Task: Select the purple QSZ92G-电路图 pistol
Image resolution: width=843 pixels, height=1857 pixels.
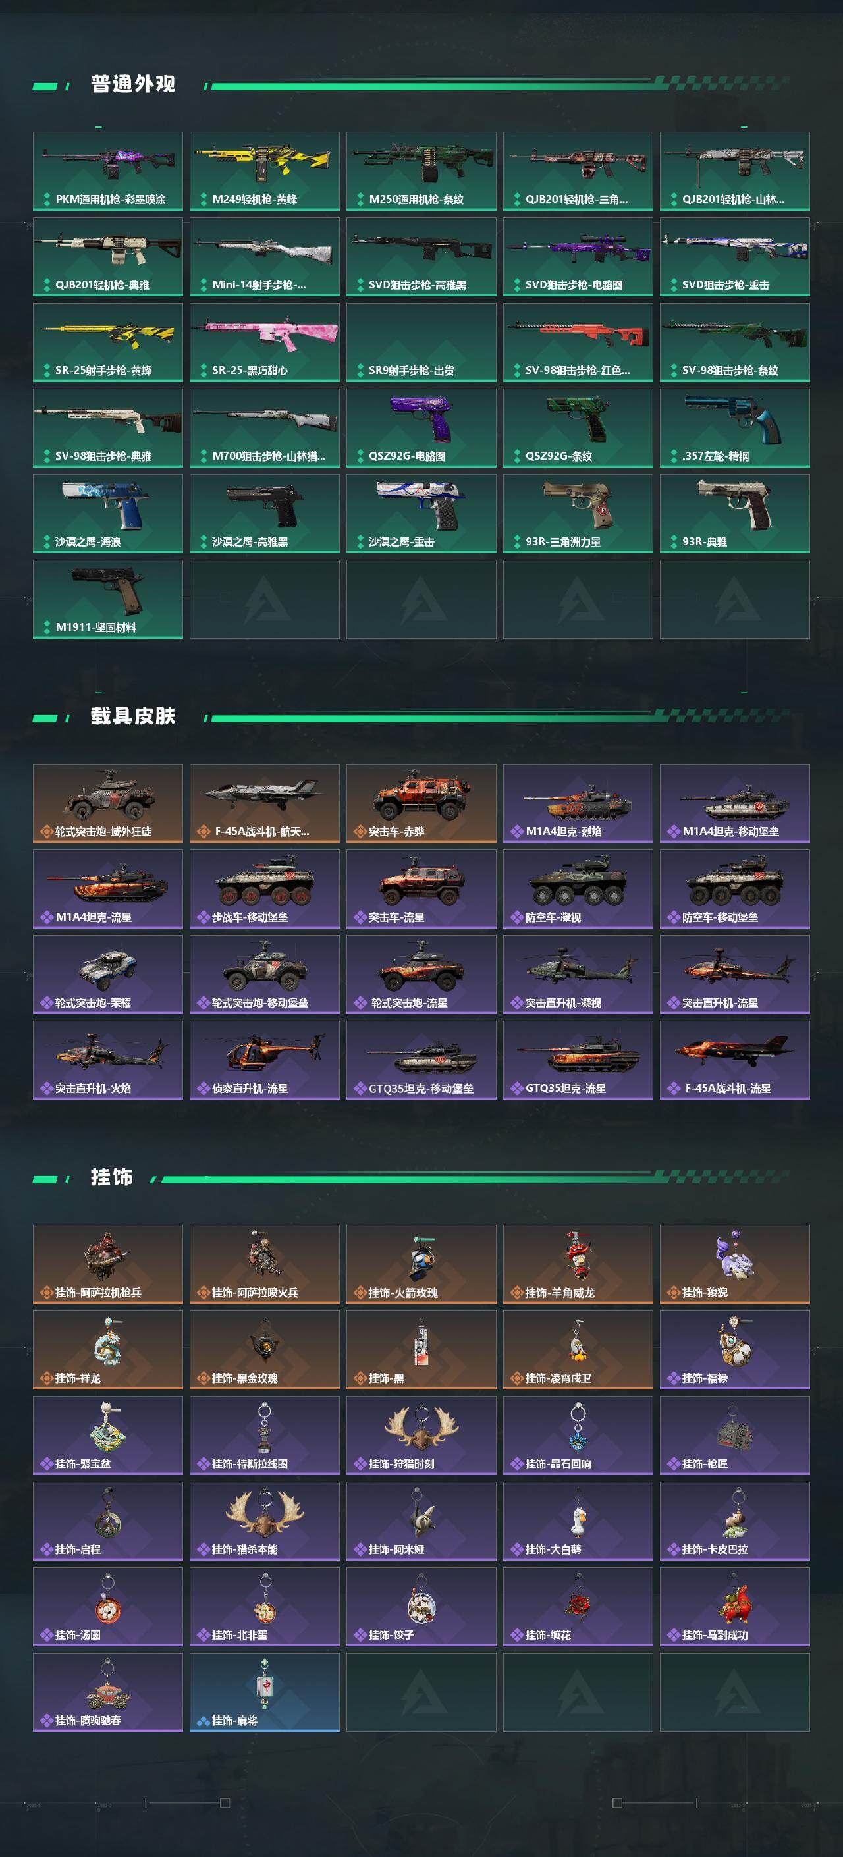Action: click(421, 428)
